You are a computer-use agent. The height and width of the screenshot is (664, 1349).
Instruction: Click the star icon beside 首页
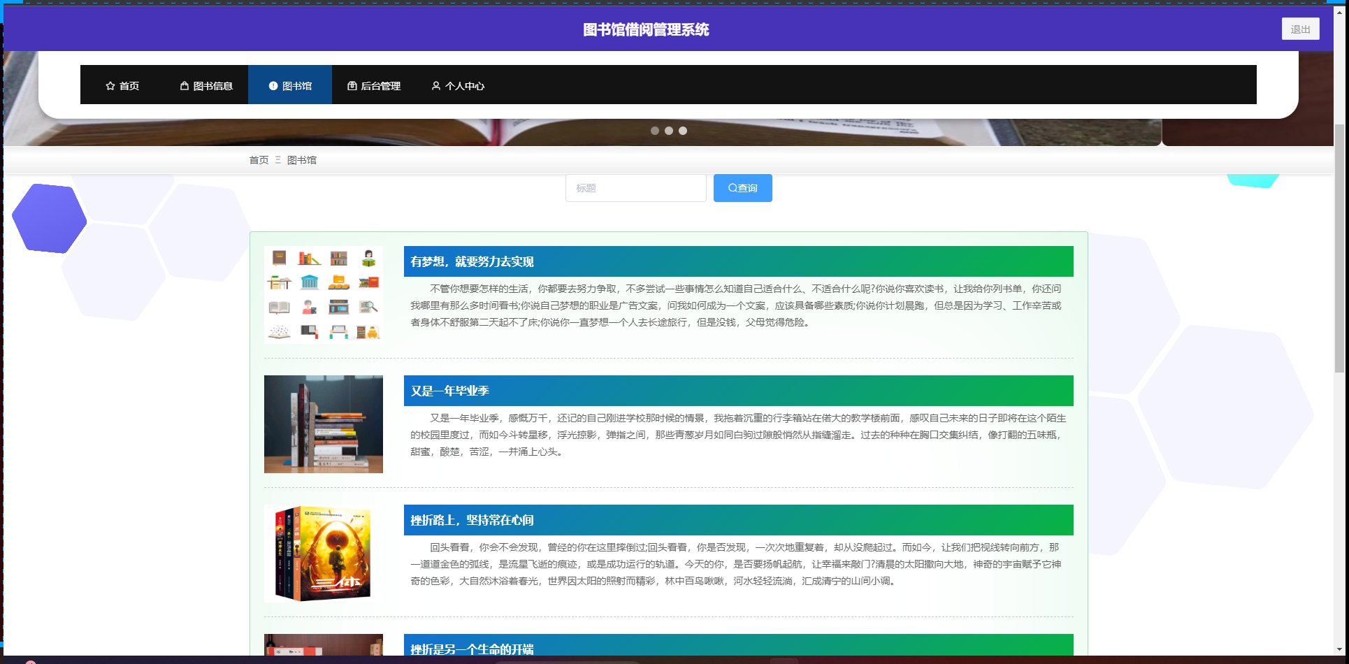[110, 86]
